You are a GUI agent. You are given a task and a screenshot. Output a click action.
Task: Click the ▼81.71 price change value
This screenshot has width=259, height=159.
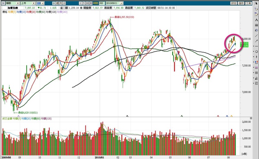(x=42, y=8)
